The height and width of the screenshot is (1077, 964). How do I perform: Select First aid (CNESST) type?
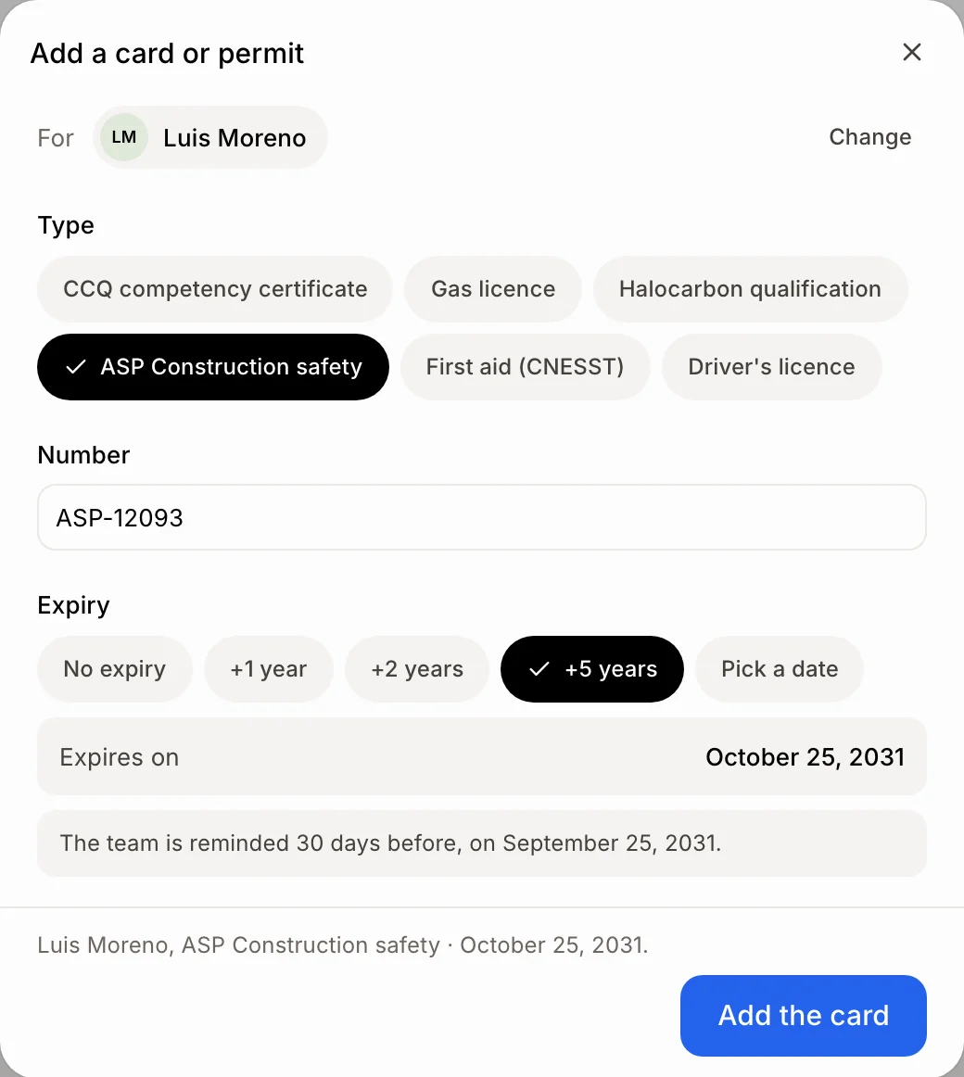coord(525,367)
